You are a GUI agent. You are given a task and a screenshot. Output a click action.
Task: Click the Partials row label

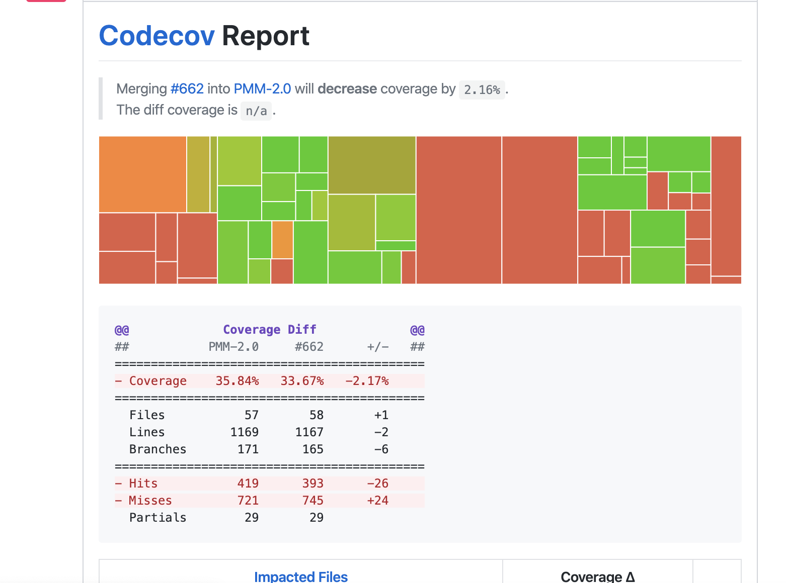coord(158,518)
